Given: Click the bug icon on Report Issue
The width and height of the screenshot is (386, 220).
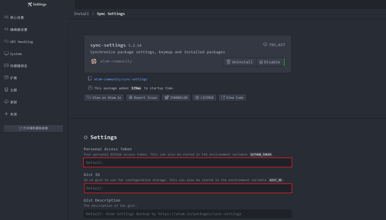Looking at the screenshot, I should click(130, 98).
